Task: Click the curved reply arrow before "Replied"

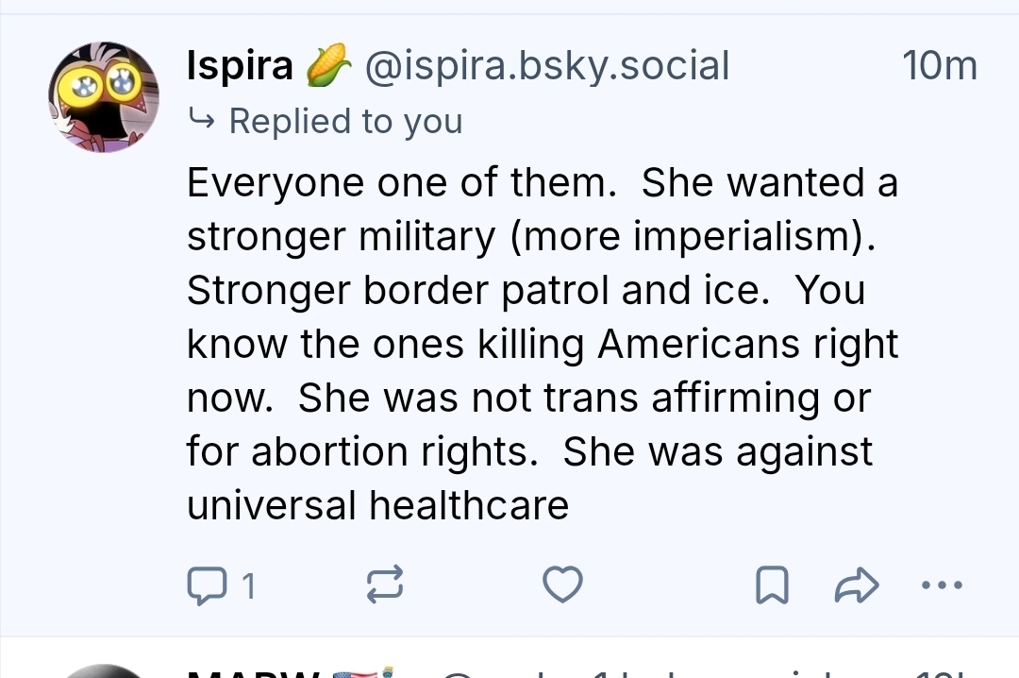Action: pos(201,120)
